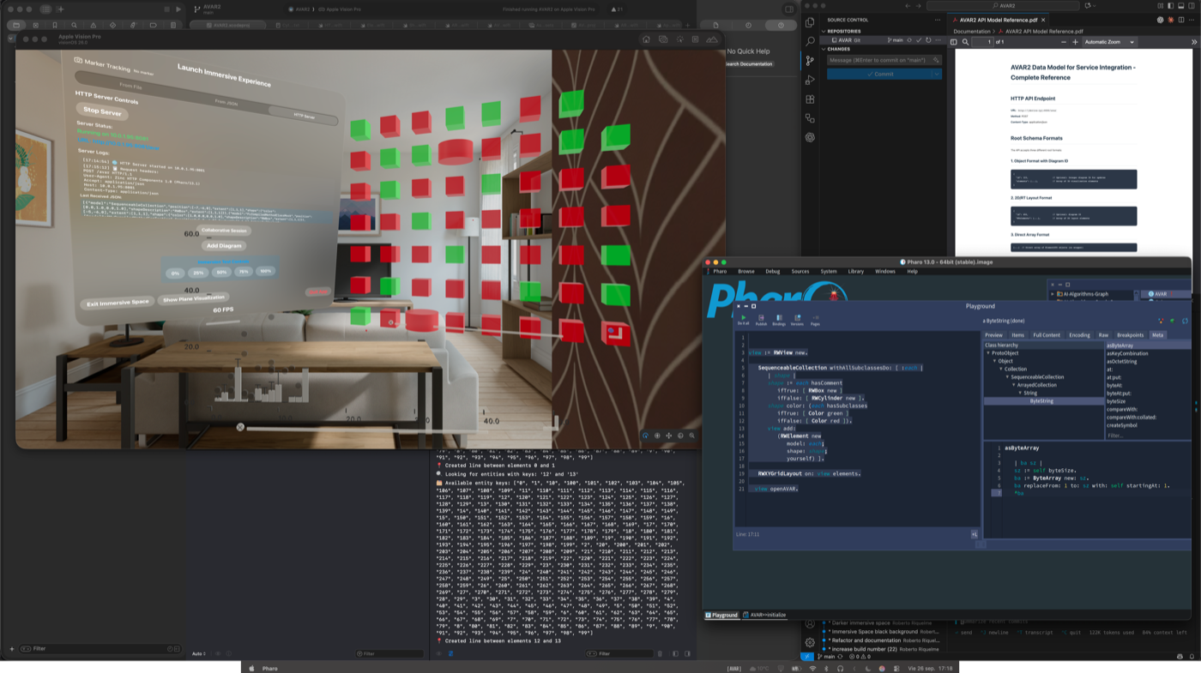
Task: Open the Automatic Zoom dropdown
Action: pos(1109,42)
